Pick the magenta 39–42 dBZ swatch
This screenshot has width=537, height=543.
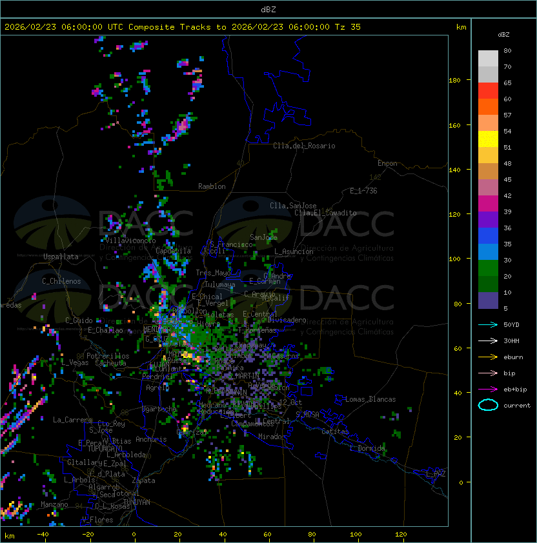488,204
